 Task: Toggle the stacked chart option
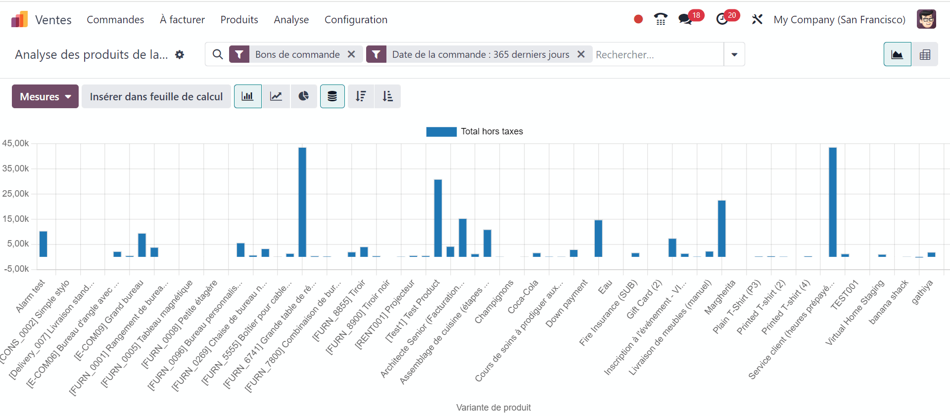tap(332, 96)
